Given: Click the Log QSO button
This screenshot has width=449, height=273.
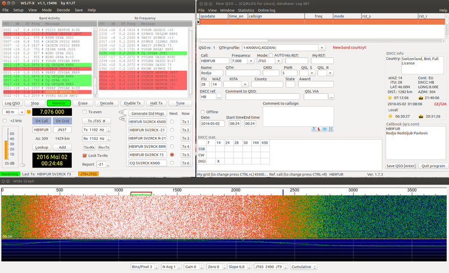Looking at the screenshot, I should tap(12, 103).
